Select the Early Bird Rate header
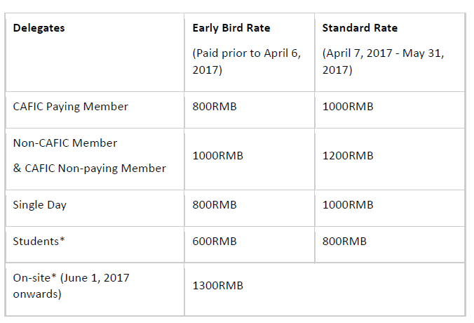 (231, 28)
